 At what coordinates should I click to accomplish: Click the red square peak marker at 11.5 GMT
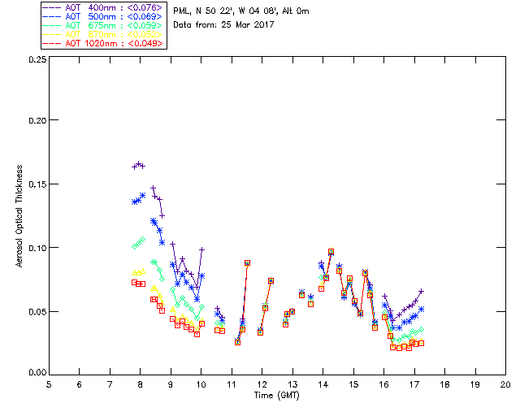(x=247, y=263)
